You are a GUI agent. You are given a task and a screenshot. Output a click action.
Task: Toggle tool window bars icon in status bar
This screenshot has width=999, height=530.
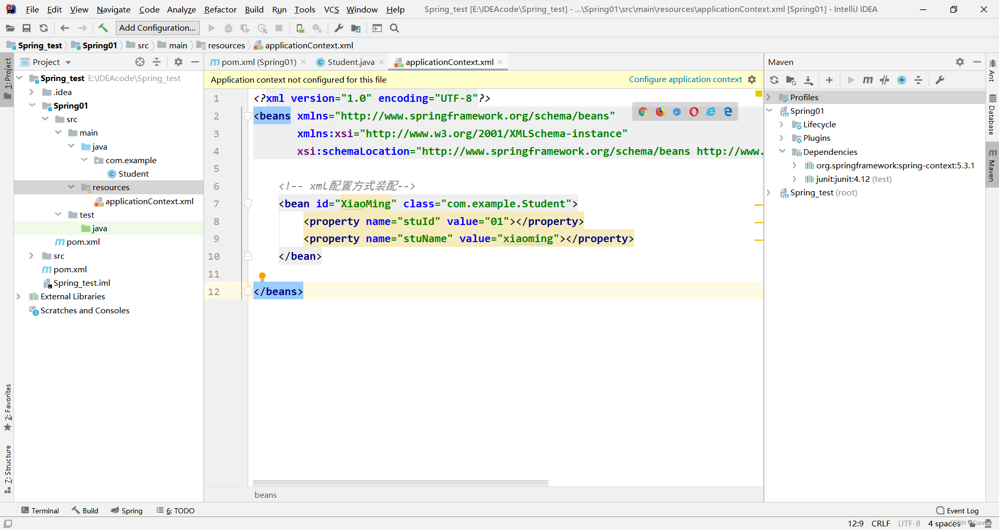pyautogui.click(x=8, y=523)
